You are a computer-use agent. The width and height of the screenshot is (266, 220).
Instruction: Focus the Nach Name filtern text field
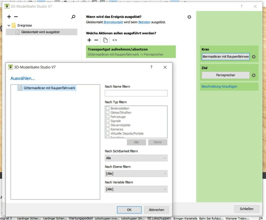[x=136, y=93]
